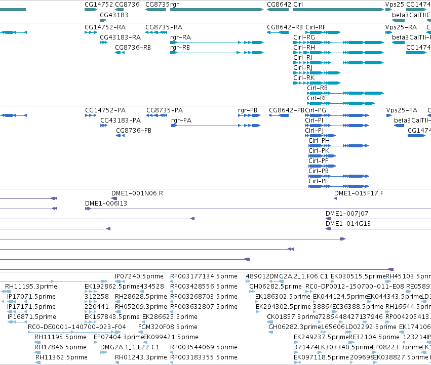Screen dimensions: 431x365
Task: Select EST IP07240.5prime
Action: [120, 281]
